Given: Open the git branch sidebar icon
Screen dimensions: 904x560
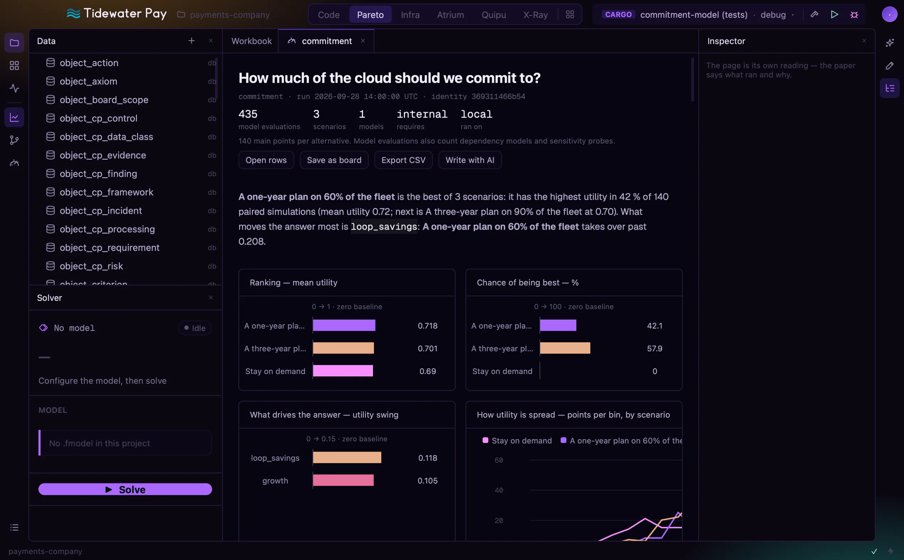Looking at the screenshot, I should click(x=14, y=140).
